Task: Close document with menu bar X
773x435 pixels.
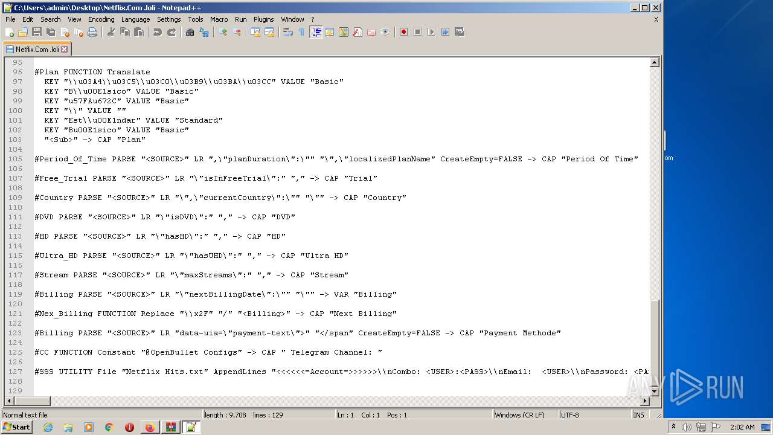Action: click(x=656, y=19)
